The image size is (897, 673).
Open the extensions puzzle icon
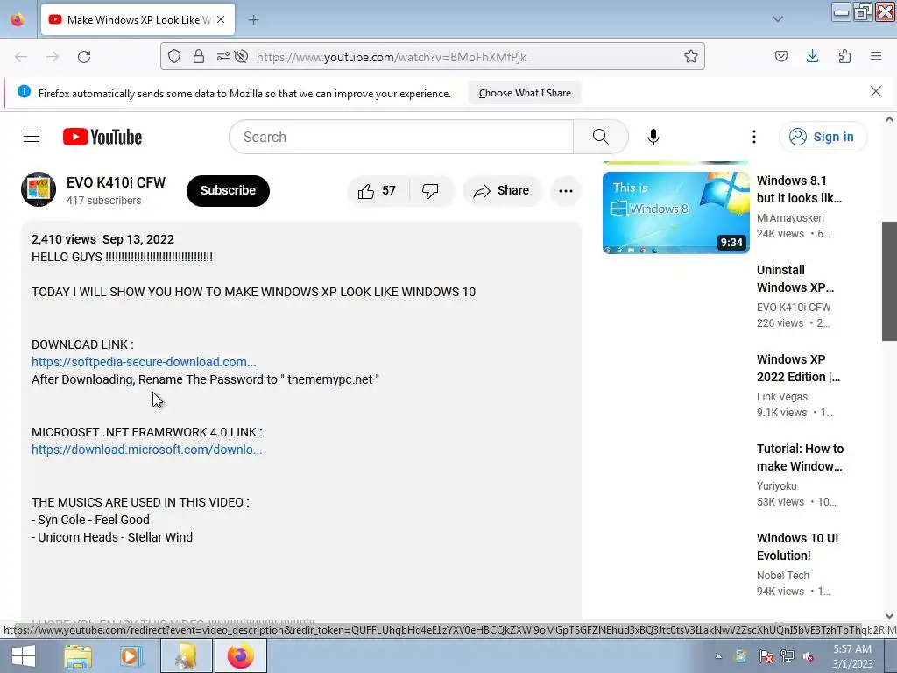coord(844,56)
